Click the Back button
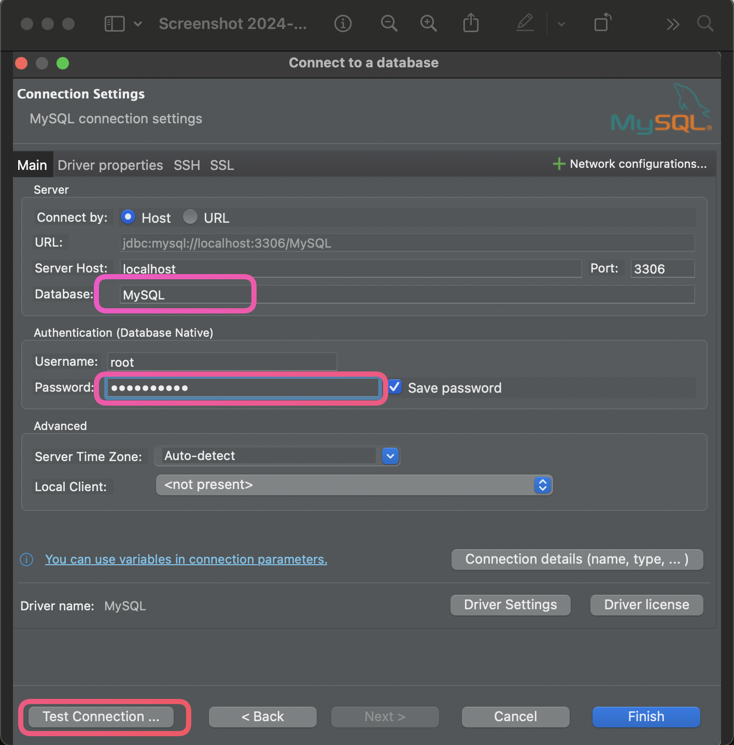The image size is (734, 745). pos(263,717)
